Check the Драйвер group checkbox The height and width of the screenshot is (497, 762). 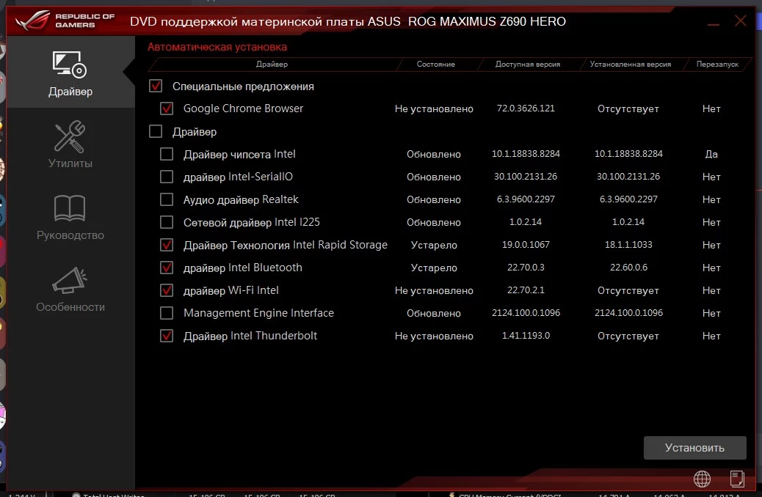[x=156, y=131]
